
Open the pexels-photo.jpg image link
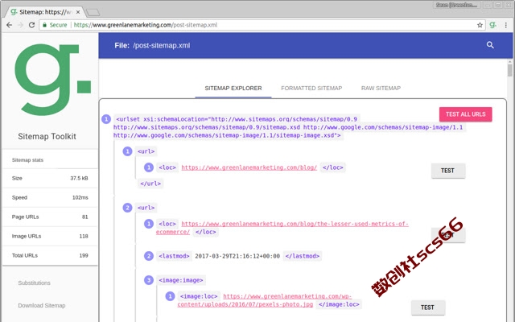coord(265,300)
